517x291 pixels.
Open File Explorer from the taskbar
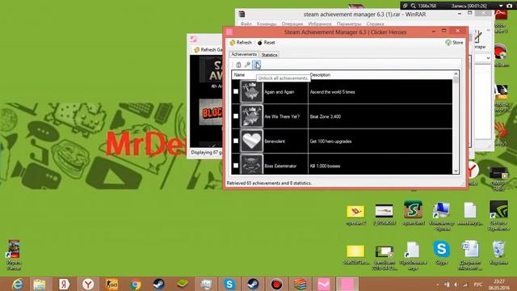[x=40, y=284]
